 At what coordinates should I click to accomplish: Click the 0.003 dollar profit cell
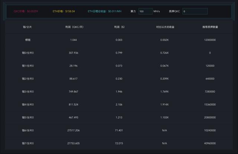119,40
